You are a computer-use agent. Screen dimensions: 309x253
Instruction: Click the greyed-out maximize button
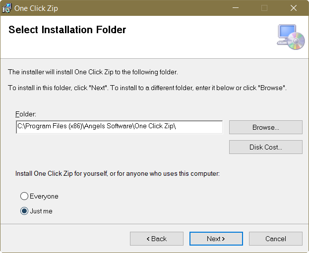pos(264,8)
